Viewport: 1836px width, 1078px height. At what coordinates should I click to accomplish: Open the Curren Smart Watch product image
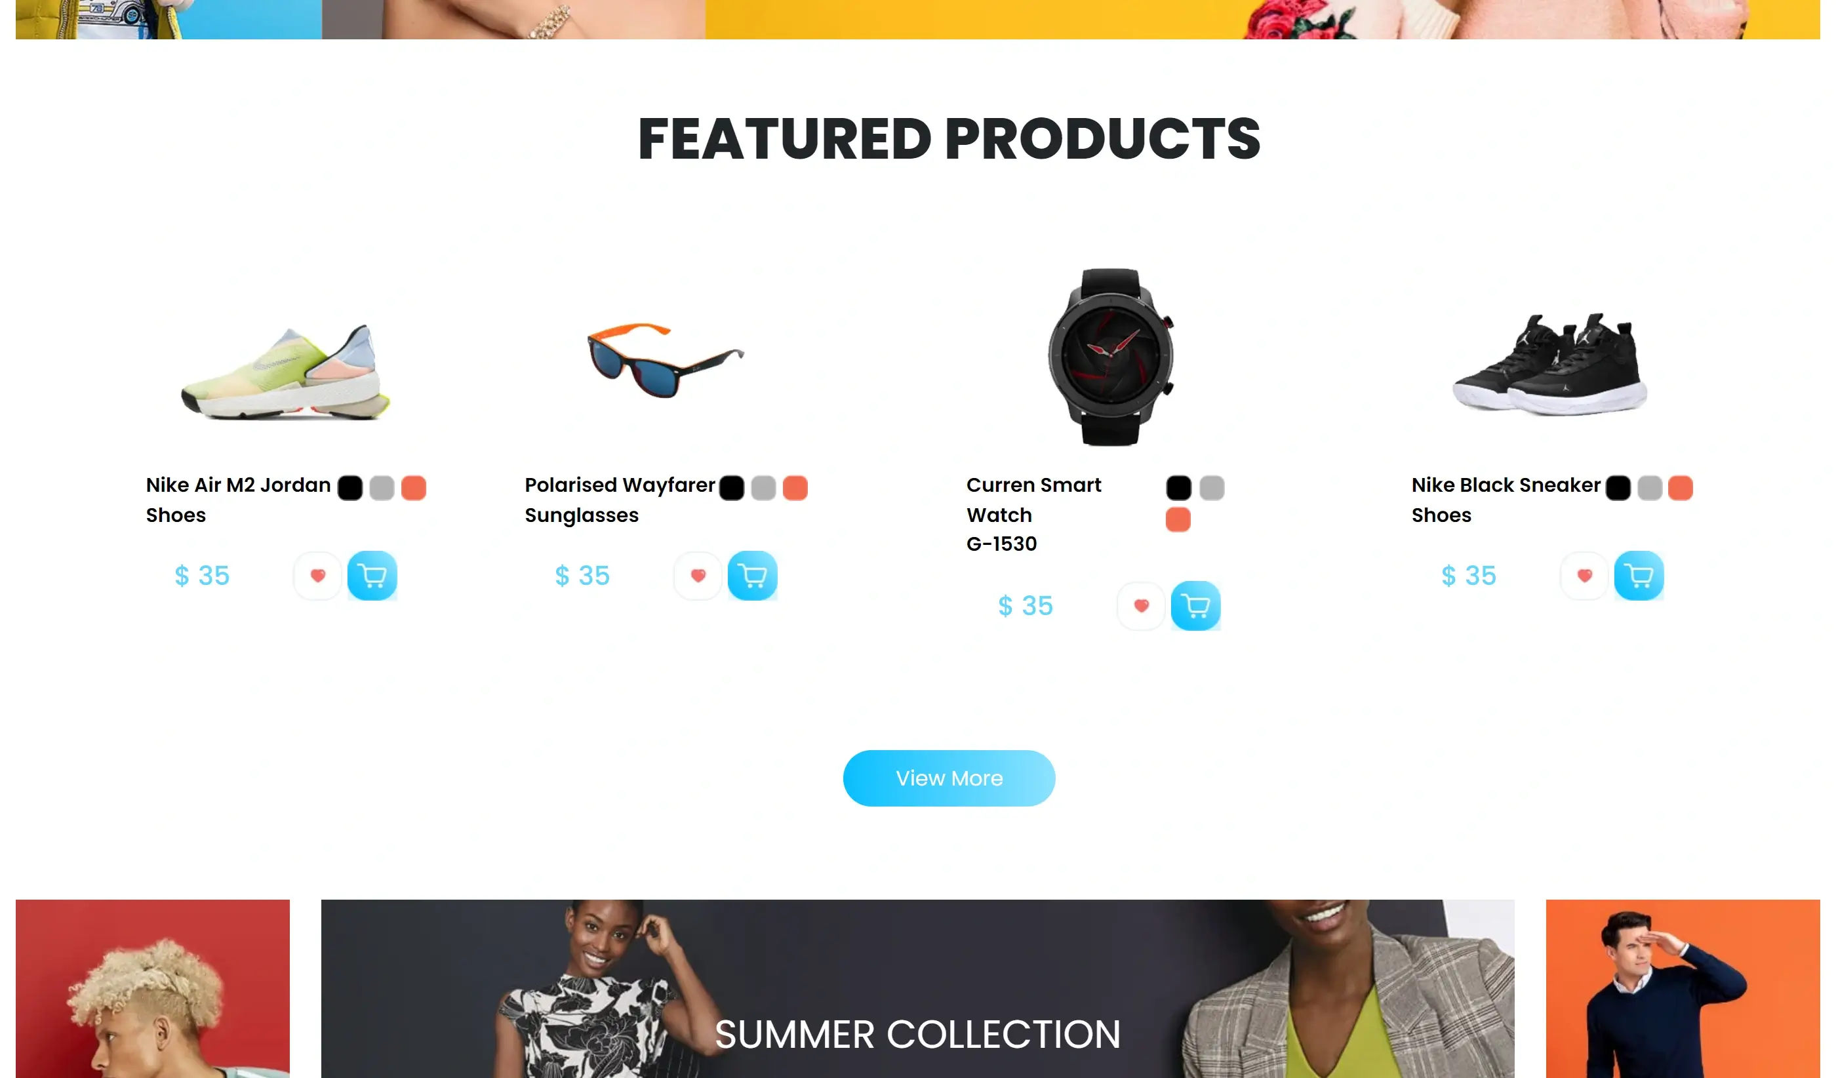pos(1111,357)
